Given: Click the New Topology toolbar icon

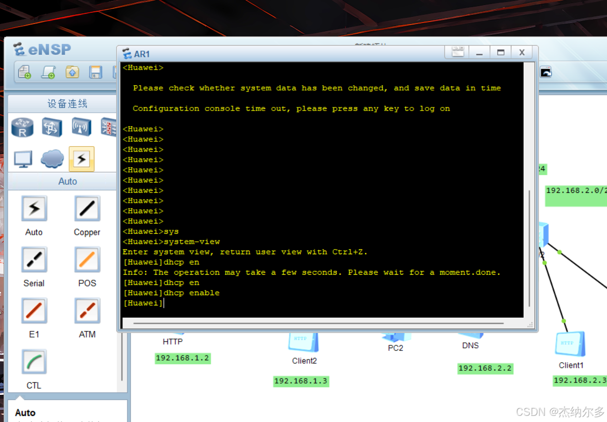Looking at the screenshot, I should [25, 72].
